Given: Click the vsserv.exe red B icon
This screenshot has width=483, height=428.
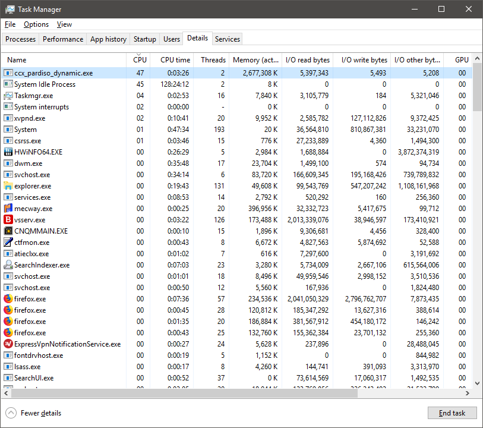Looking at the screenshot, I should [8, 220].
